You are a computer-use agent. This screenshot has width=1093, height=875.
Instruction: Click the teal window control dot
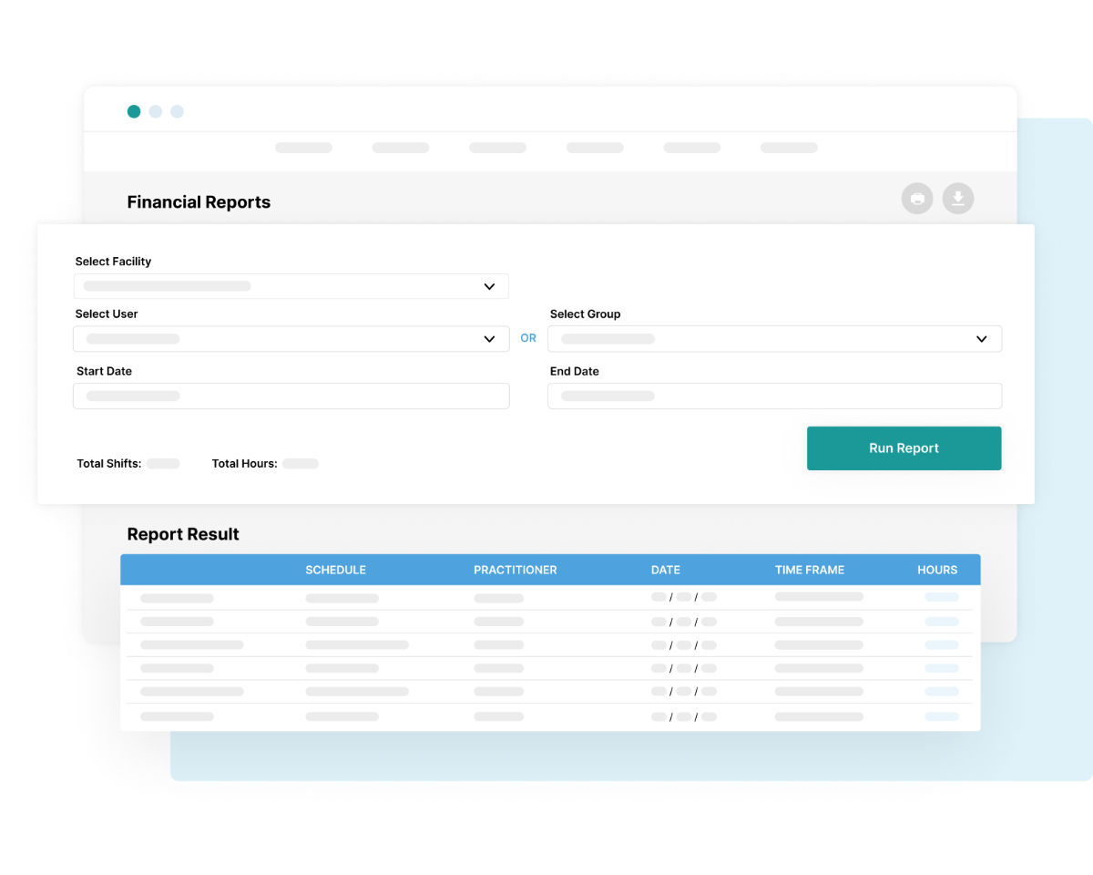pyautogui.click(x=134, y=111)
